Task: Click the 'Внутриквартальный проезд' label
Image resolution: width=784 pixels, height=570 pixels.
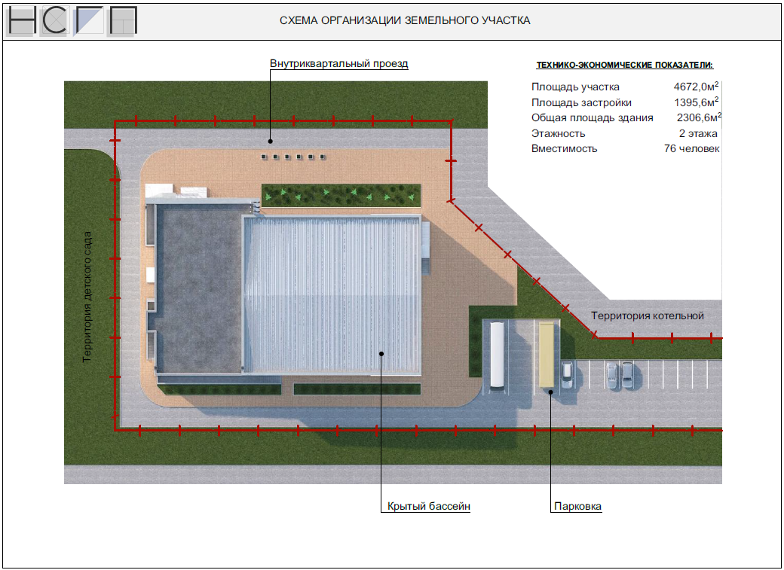Action: click(338, 63)
